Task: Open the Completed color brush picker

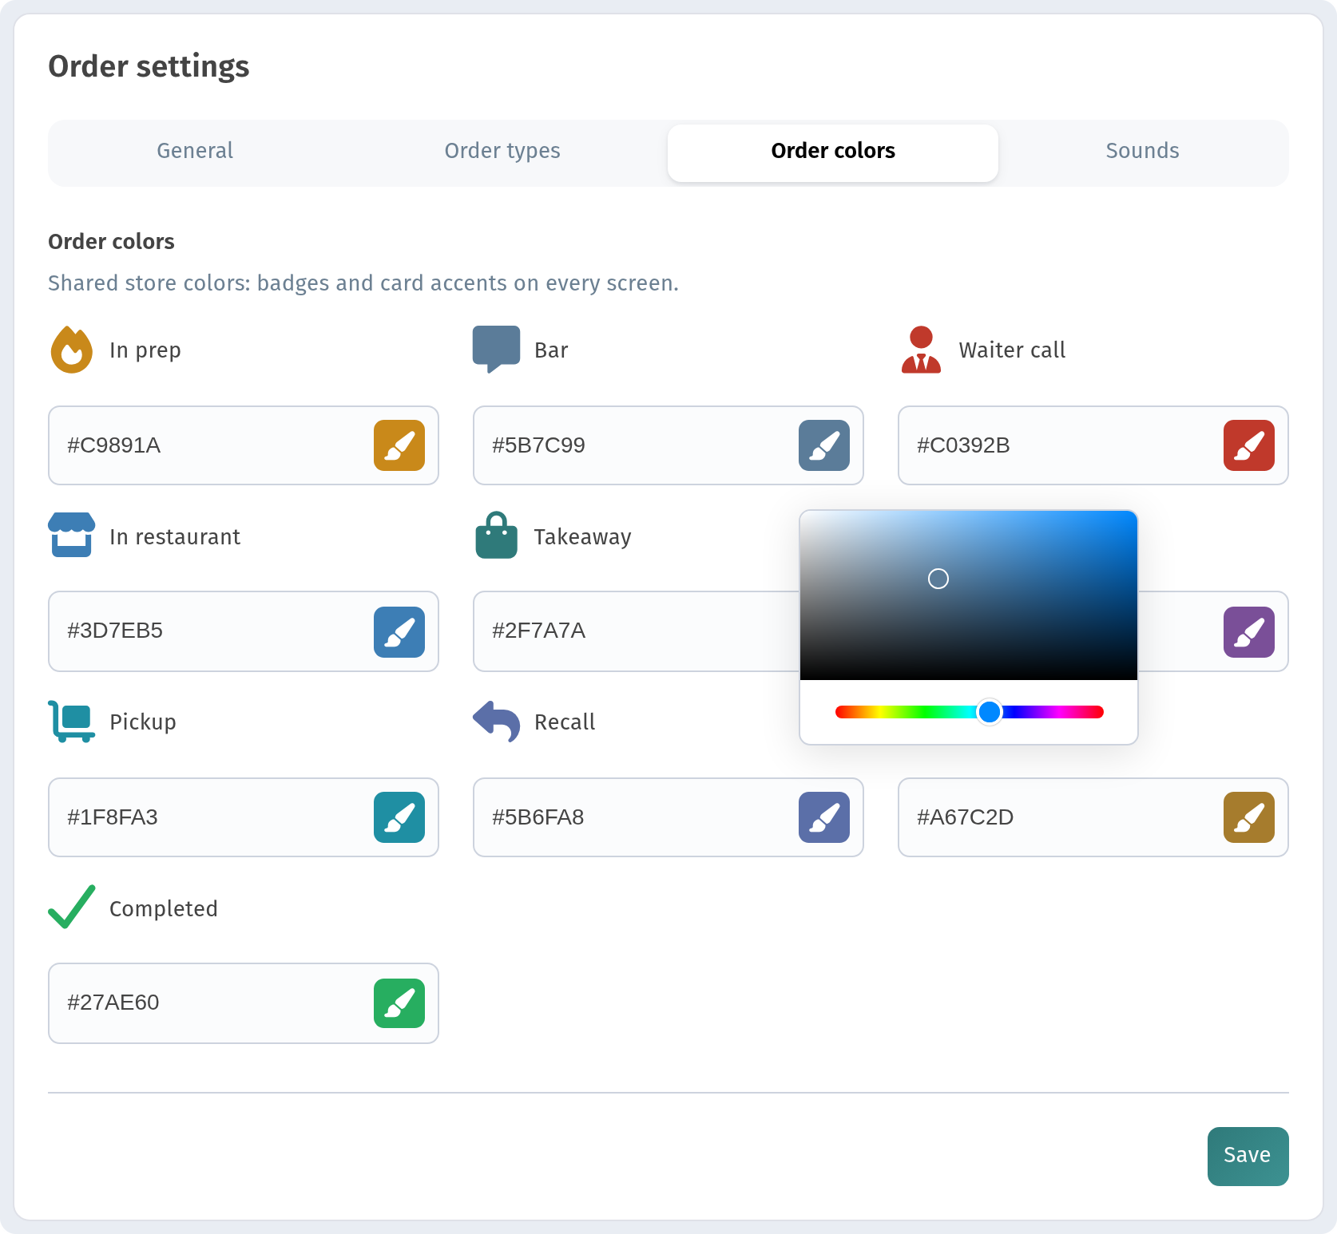Action: [399, 1003]
